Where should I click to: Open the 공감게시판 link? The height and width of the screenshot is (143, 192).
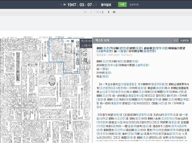click(x=134, y=5)
